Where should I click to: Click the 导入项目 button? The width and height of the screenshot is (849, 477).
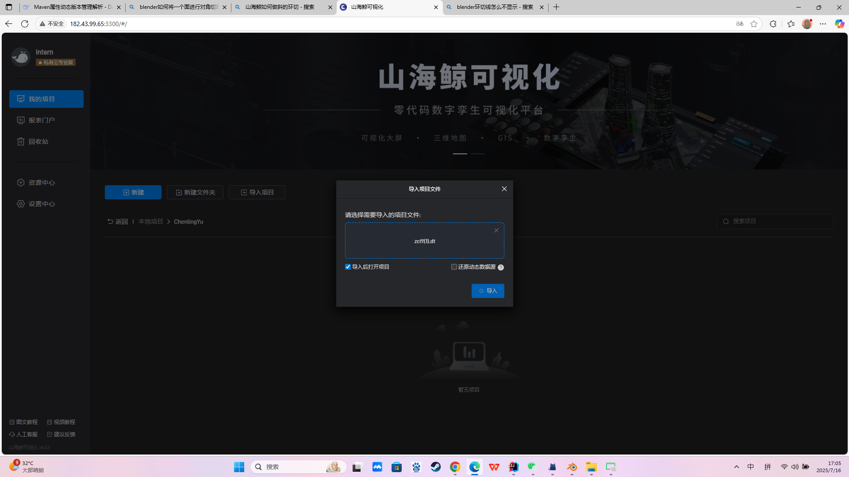[257, 192]
